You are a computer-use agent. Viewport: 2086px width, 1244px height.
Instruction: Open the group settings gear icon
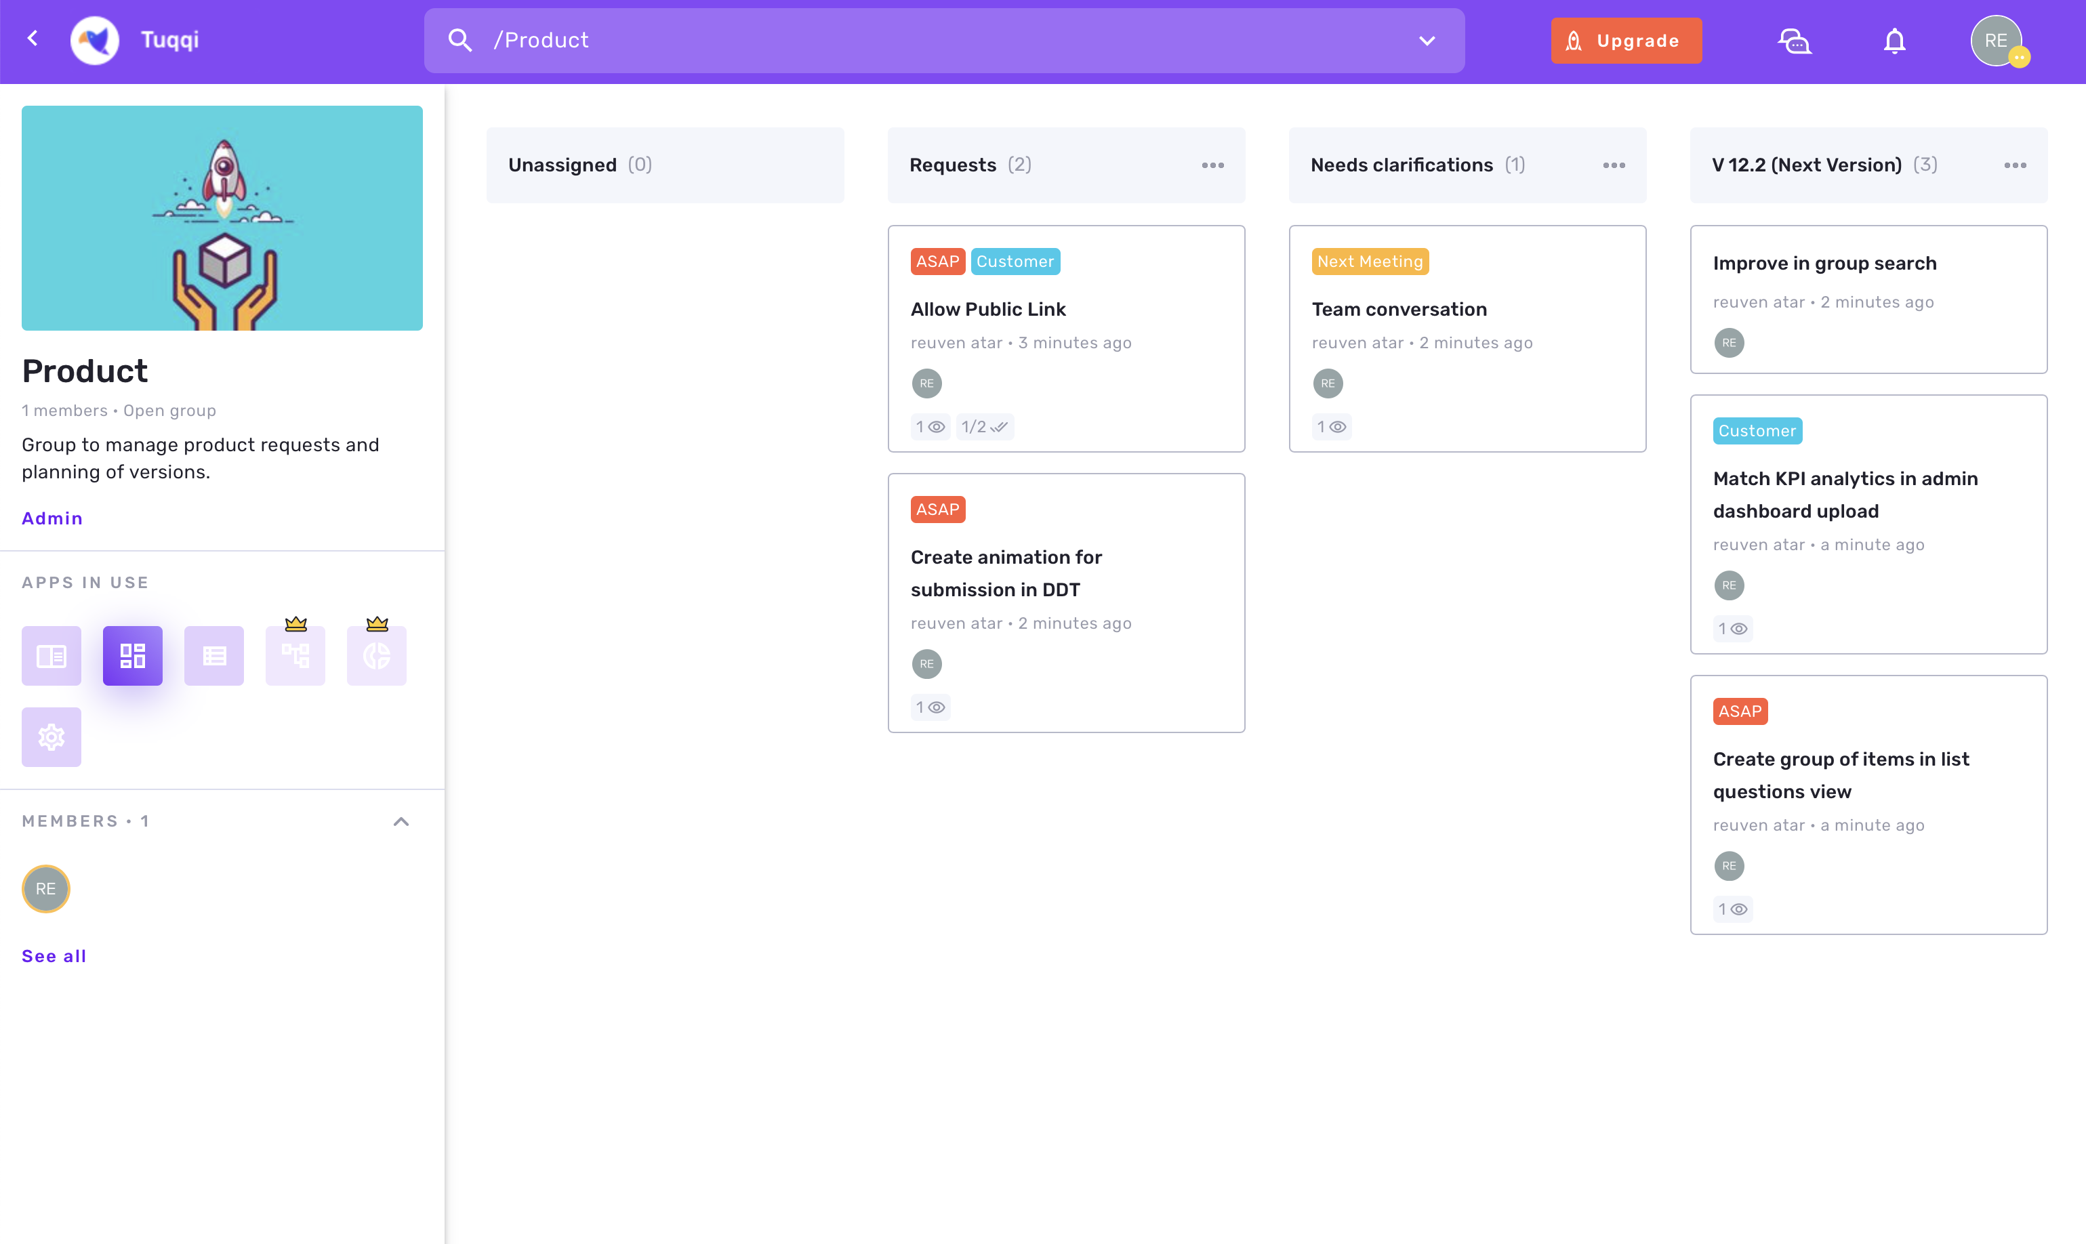pos(51,737)
